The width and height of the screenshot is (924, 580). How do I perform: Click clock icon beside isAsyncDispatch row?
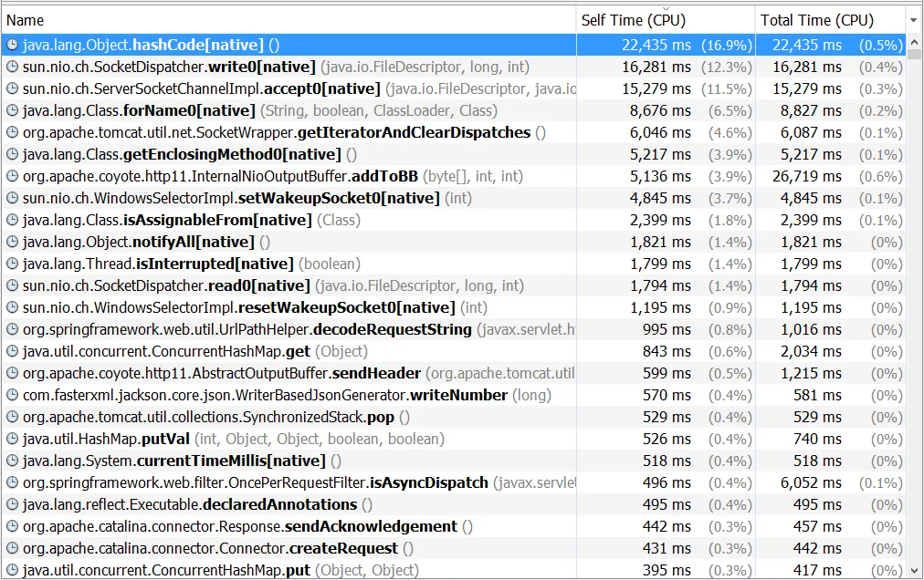(x=12, y=482)
